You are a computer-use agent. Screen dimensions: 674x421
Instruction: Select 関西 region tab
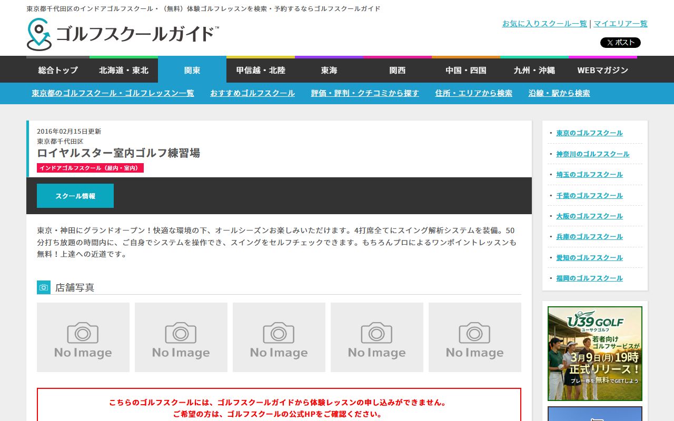point(398,70)
